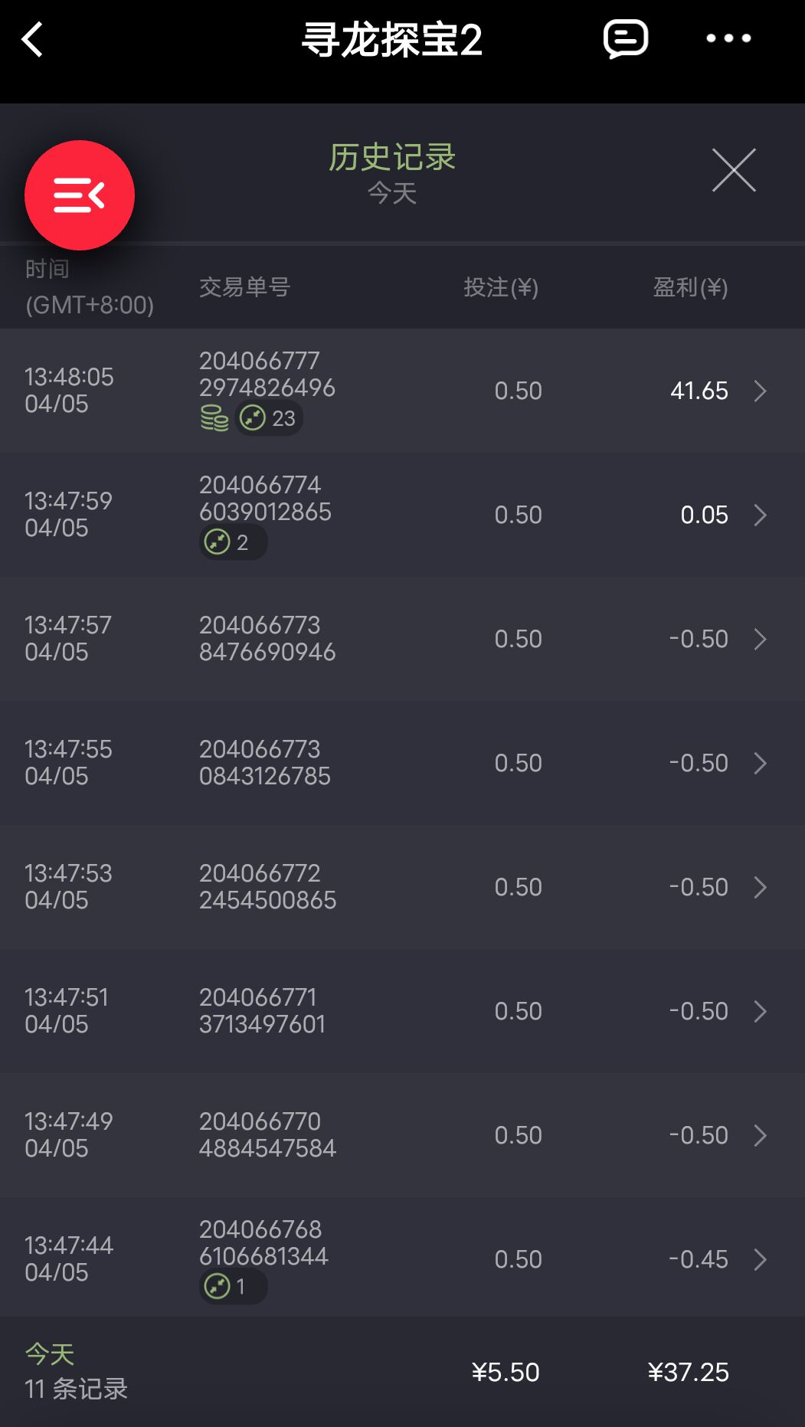Expand details for the 0.05 profit record
805x1427 pixels.
pyautogui.click(x=760, y=515)
